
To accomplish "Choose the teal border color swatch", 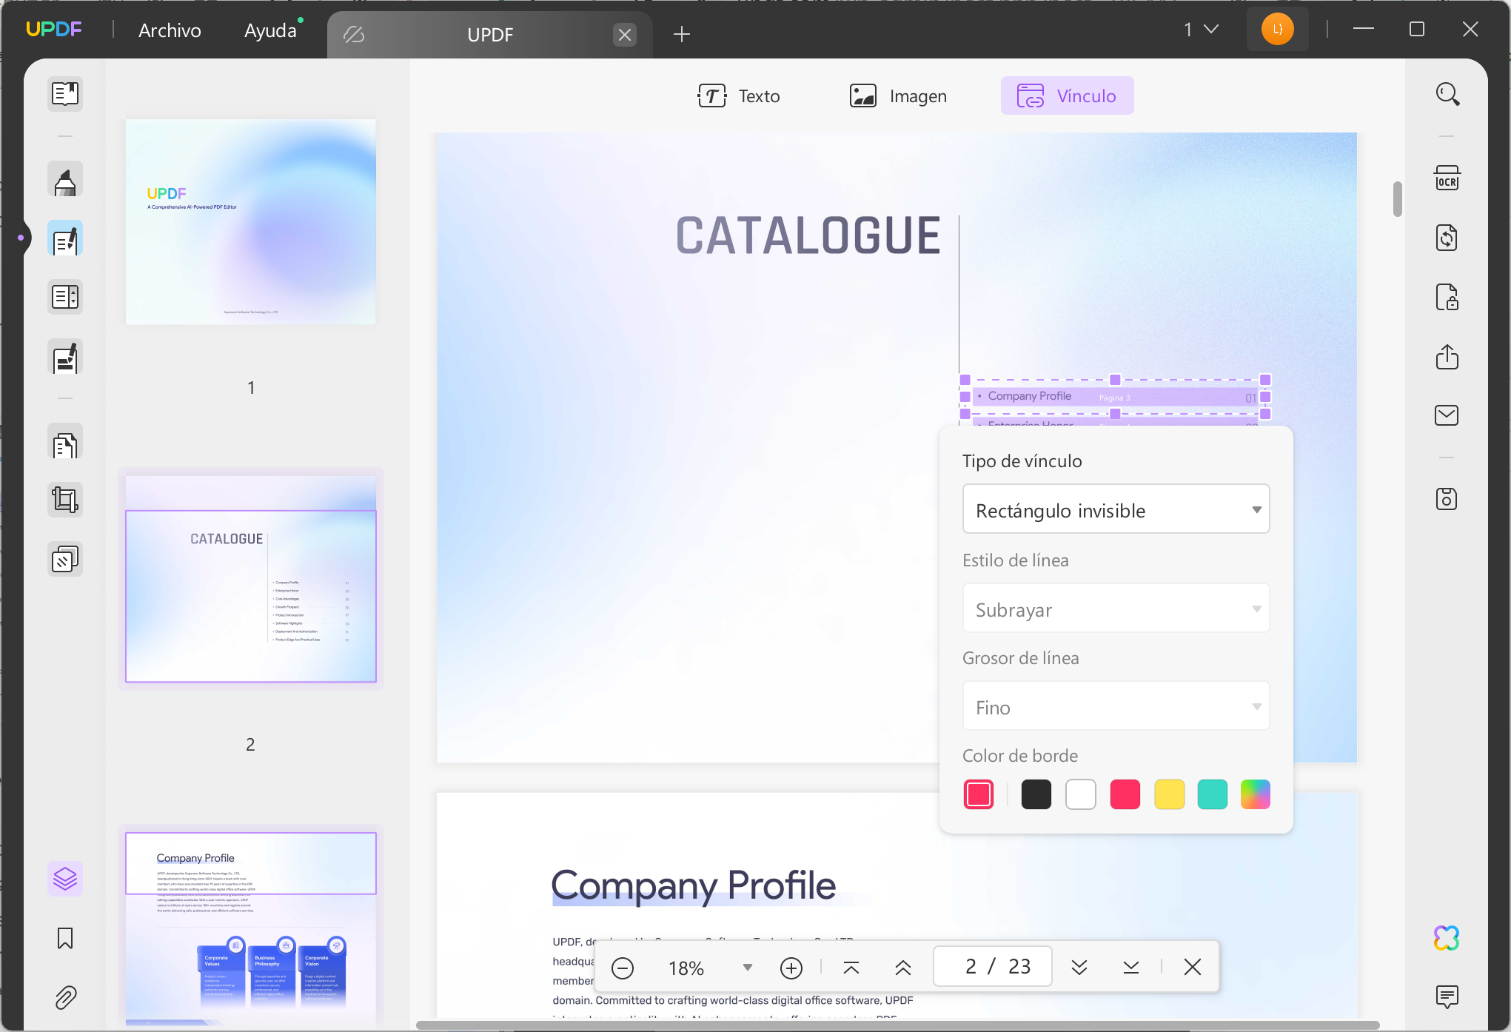I will tap(1212, 794).
